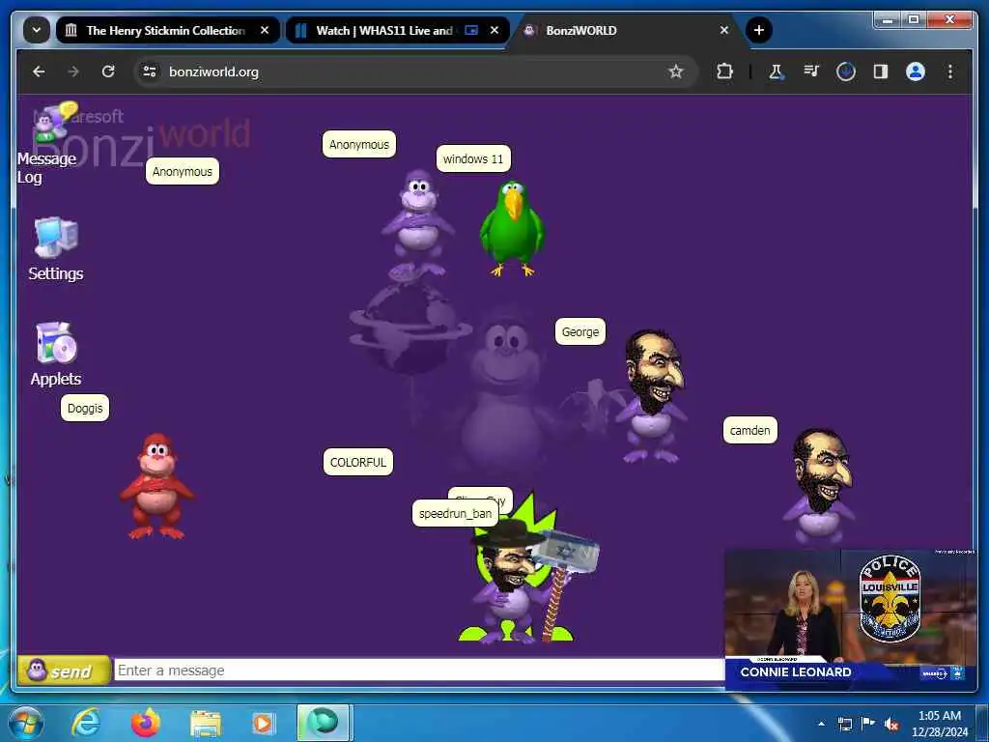
Task: Open Windows Explorer from the taskbar
Action: 206,725
